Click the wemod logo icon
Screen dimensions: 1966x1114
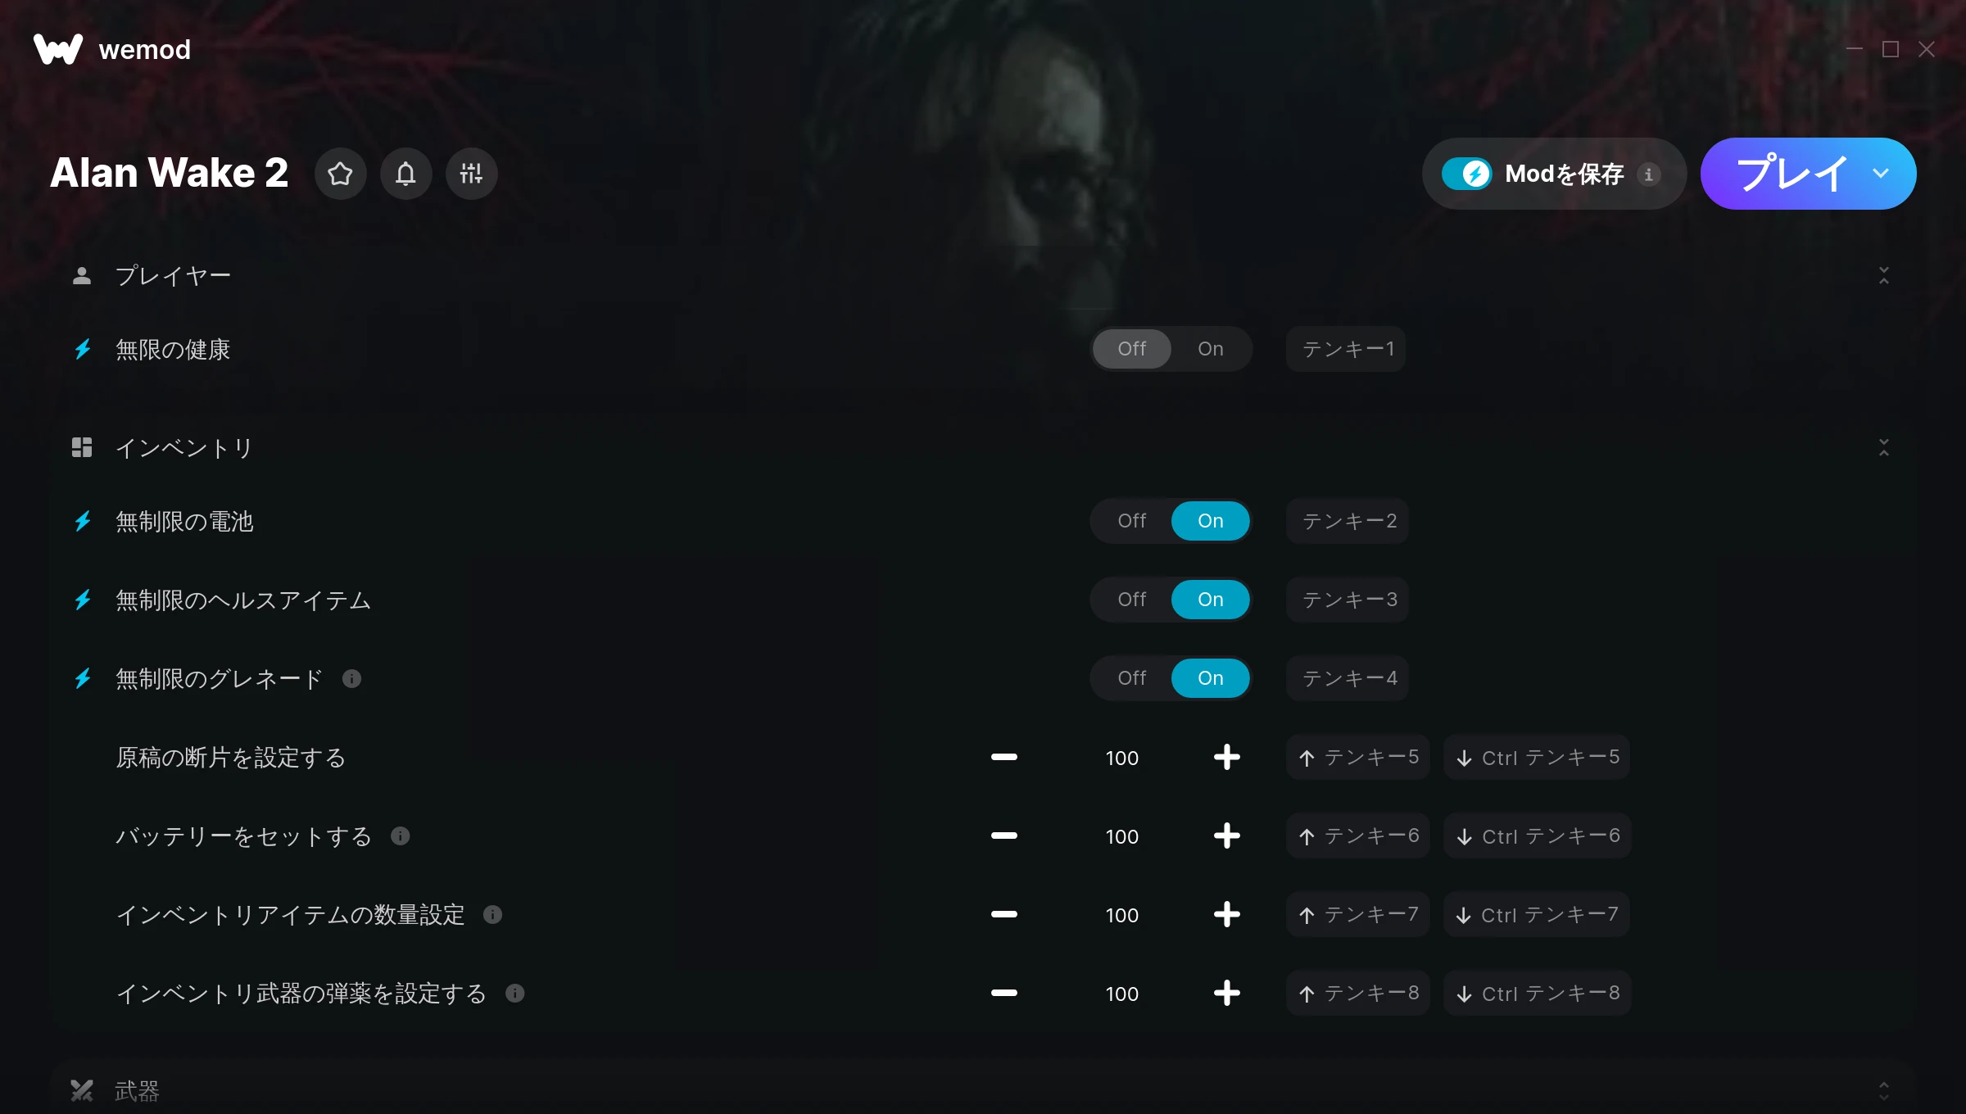pos(58,49)
